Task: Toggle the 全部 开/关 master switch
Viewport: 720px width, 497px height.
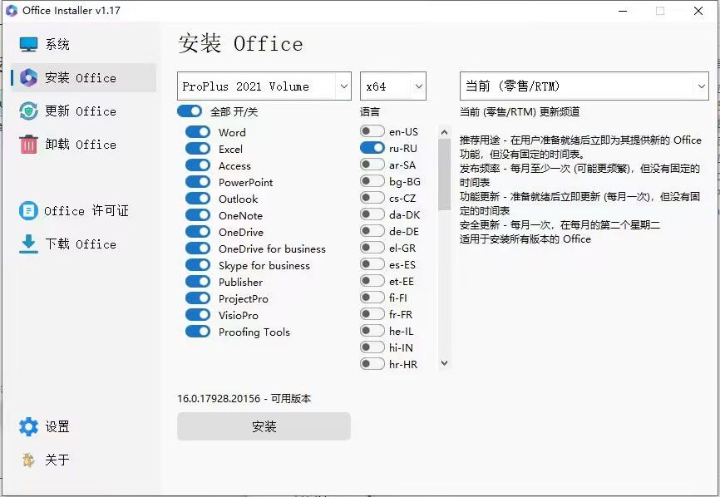Action: tap(190, 111)
